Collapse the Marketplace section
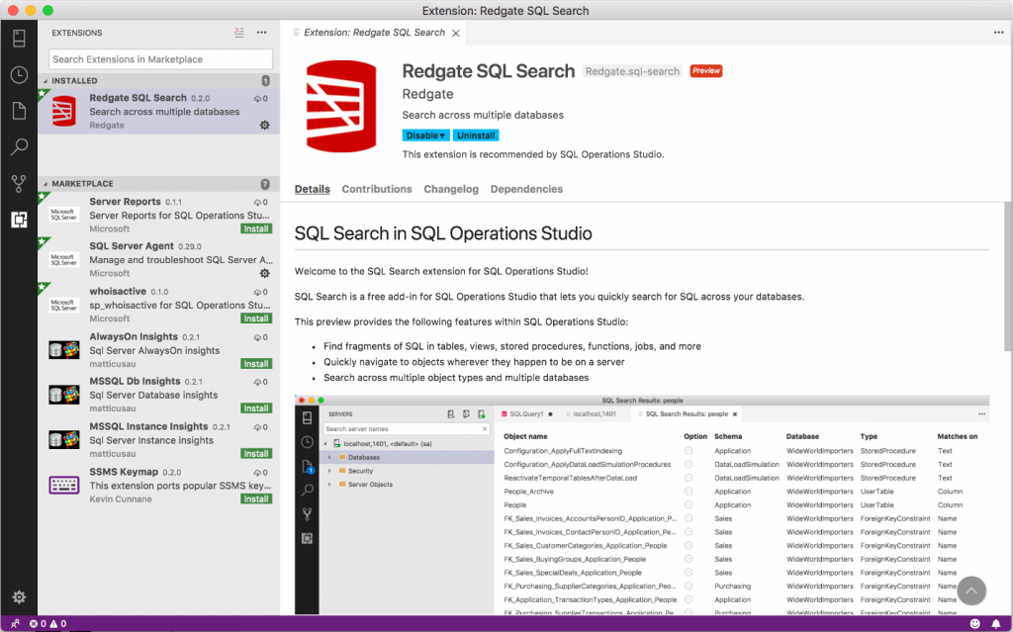Screen dimensions: 1013x632 [82, 184]
